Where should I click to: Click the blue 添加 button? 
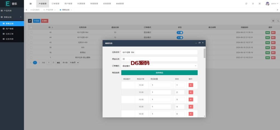click(x=37, y=21)
